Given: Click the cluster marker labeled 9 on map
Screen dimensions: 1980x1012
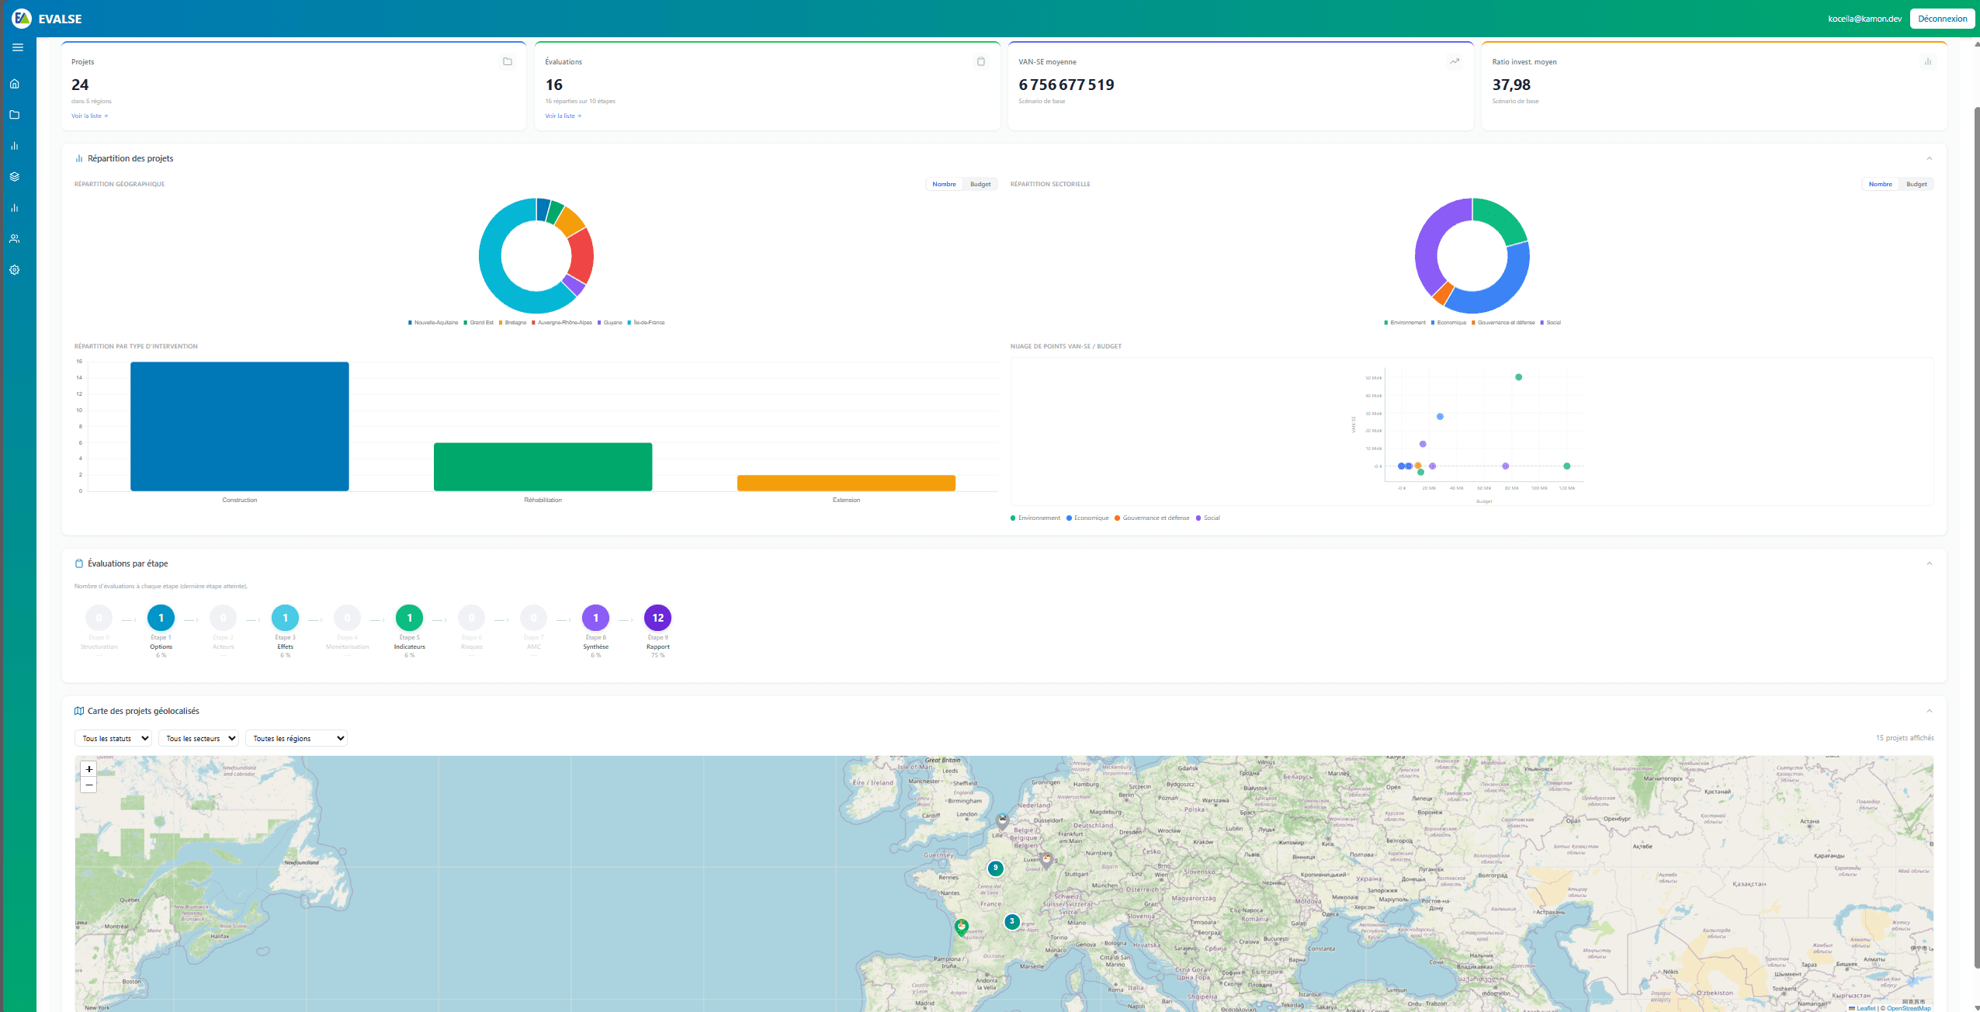Looking at the screenshot, I should pyautogui.click(x=995, y=868).
